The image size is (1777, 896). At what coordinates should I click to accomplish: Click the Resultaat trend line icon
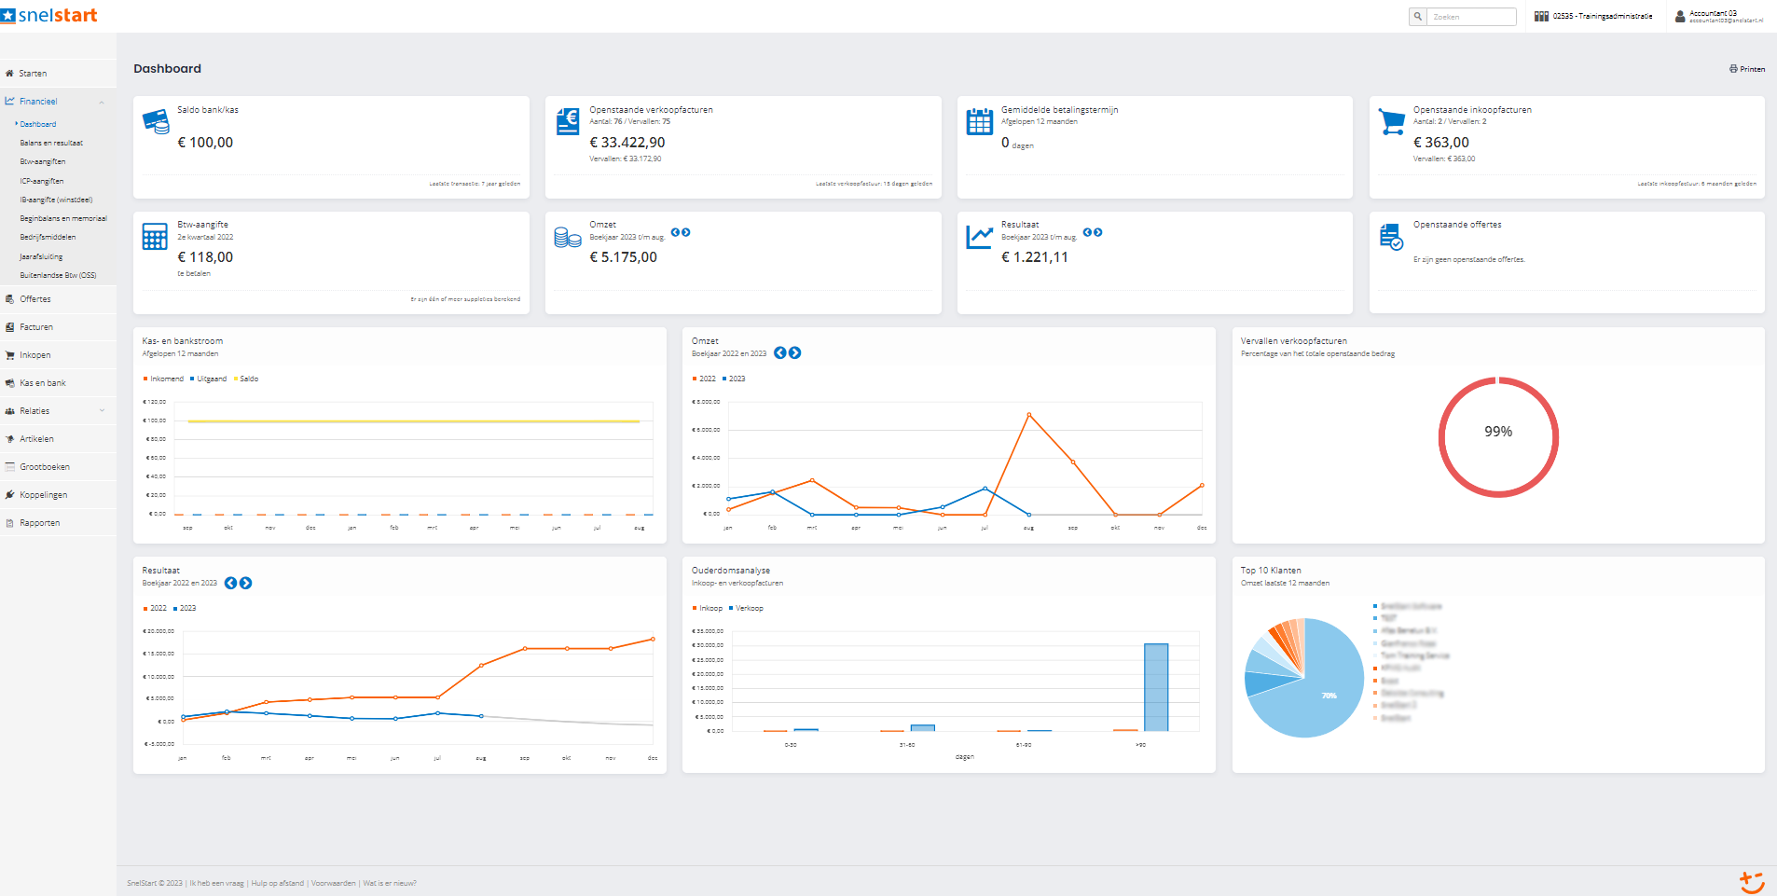pyautogui.click(x=980, y=237)
